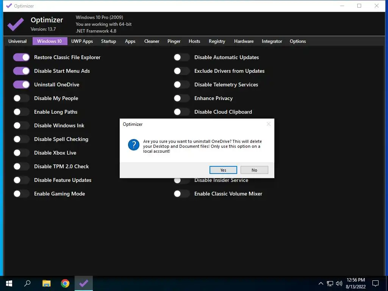Click the blue question mark dialog icon
Viewport: 388px width, 291px height.
tap(134, 145)
